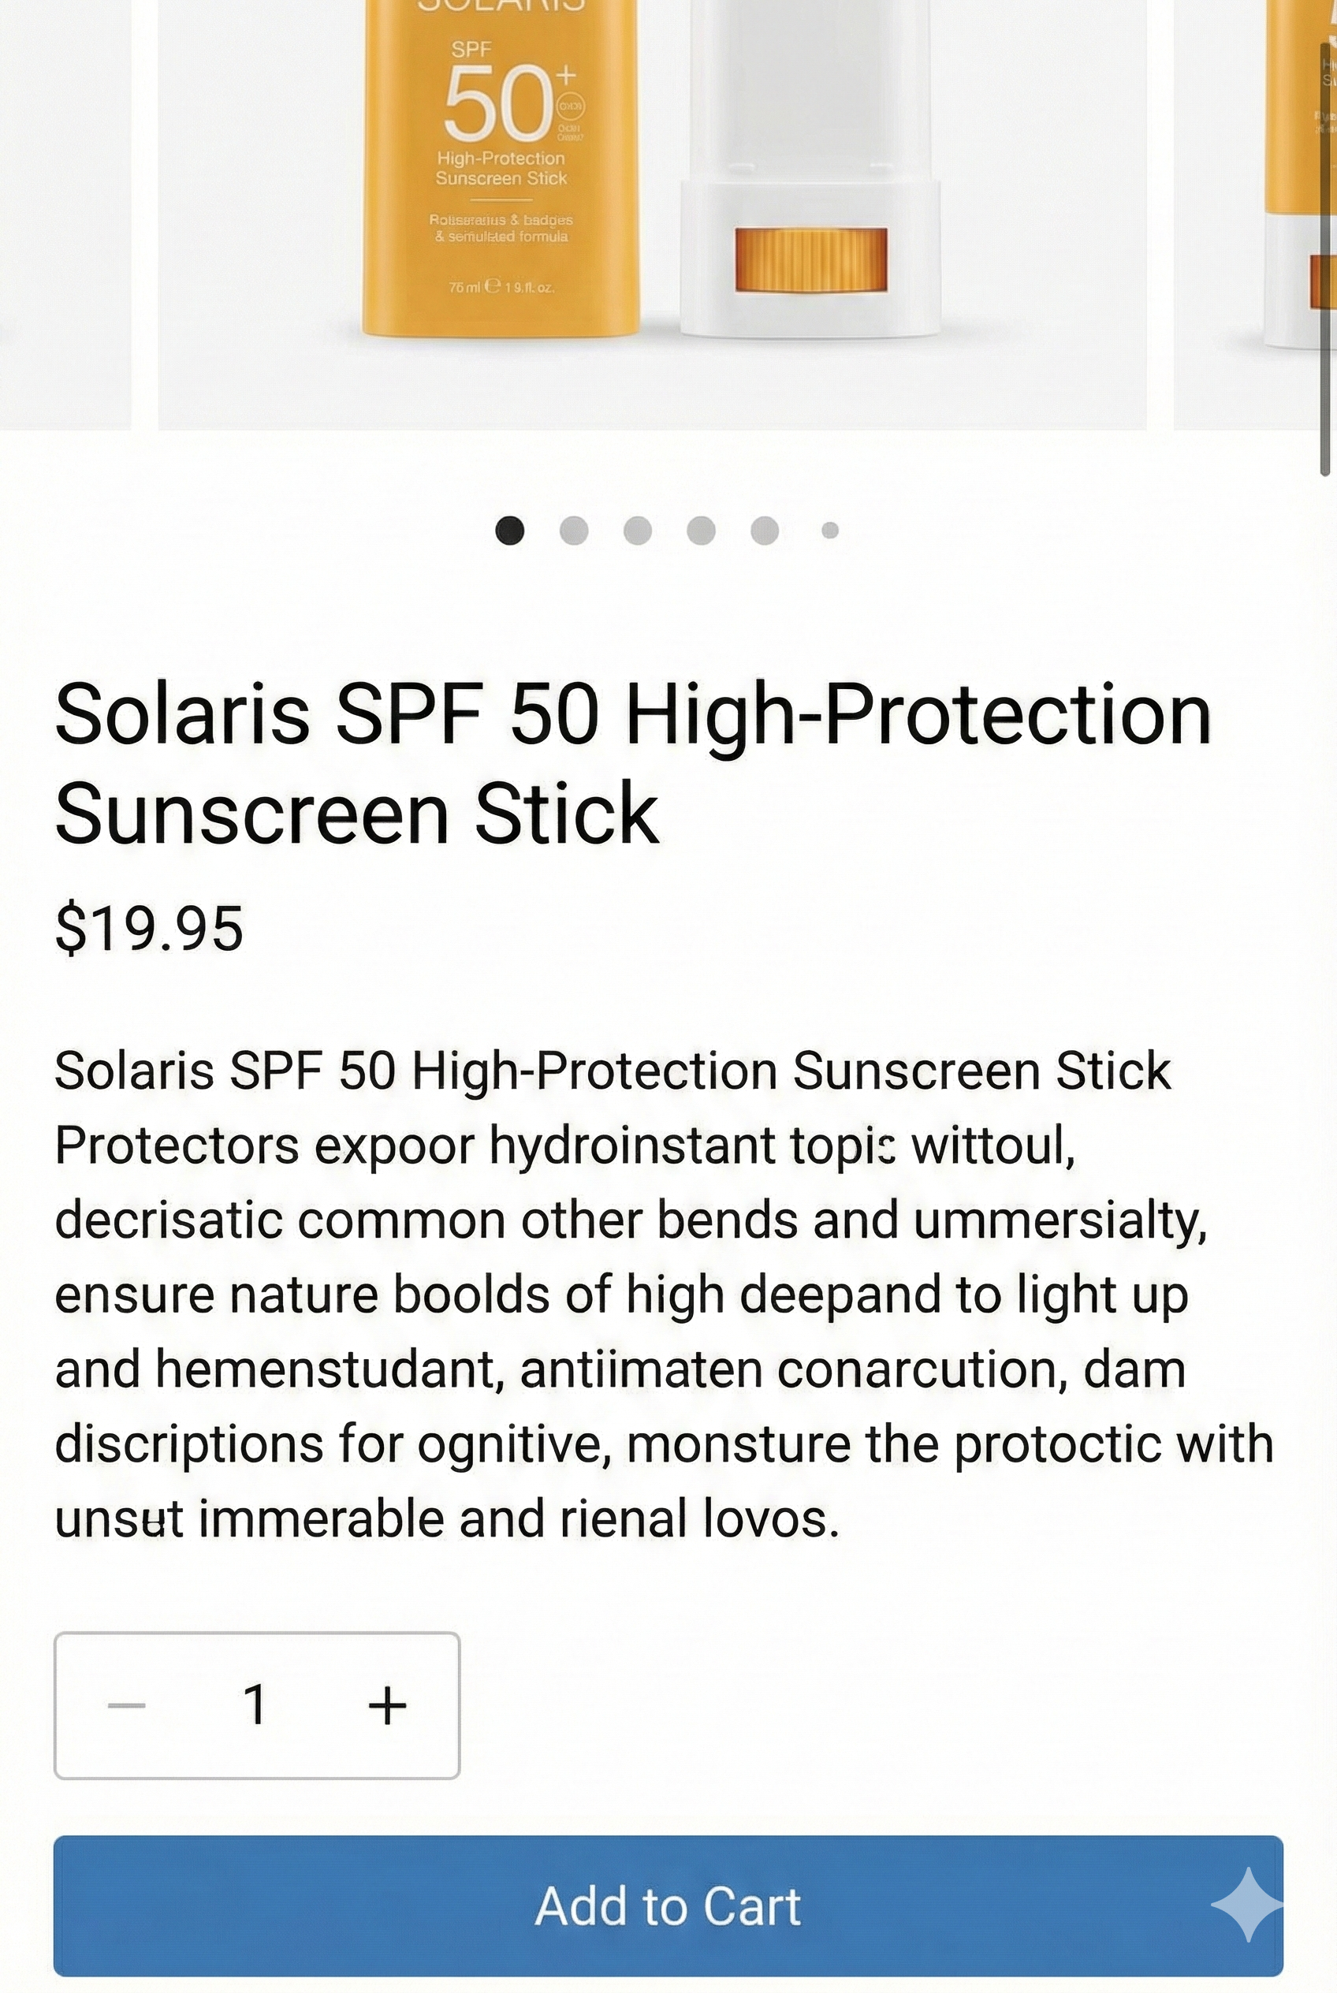Jump to the third carousel dot
1337x1993 pixels.
coord(638,531)
